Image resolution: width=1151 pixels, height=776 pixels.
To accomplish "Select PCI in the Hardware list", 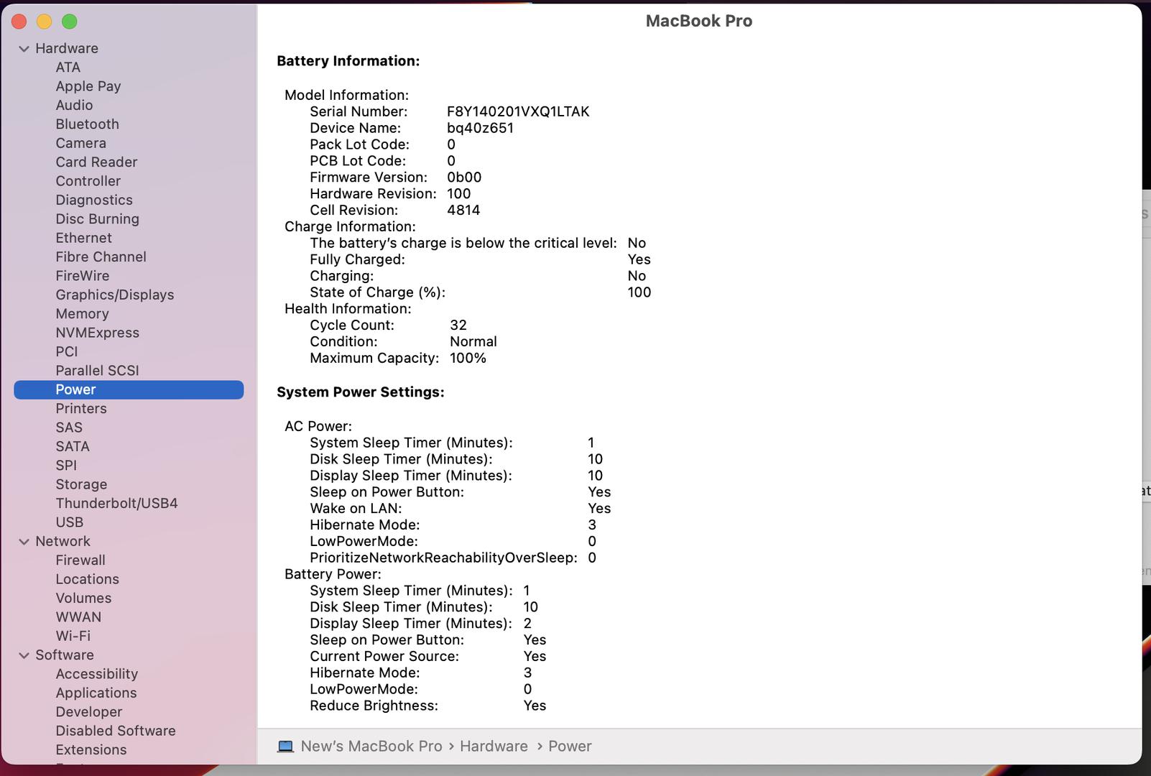I will click(x=67, y=352).
